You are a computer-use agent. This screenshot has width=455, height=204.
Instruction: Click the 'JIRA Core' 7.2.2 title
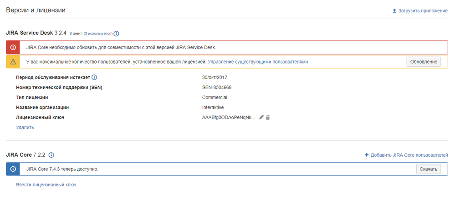click(x=26, y=155)
